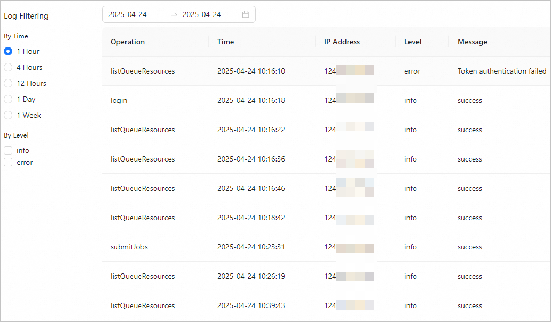Select timestamp 2025-04-24 10:18:42

pos(251,218)
